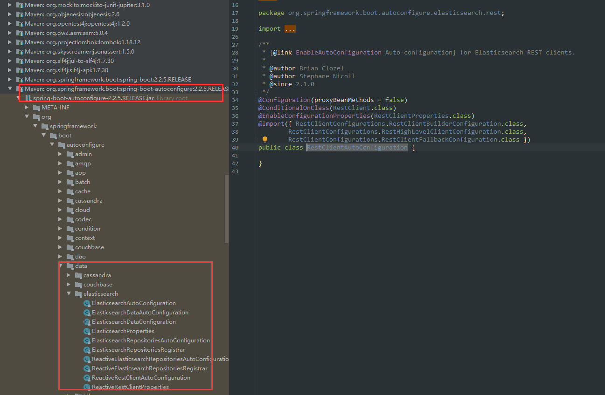Expand the cloud package
Viewport: 605px width, 395px height.
point(61,210)
